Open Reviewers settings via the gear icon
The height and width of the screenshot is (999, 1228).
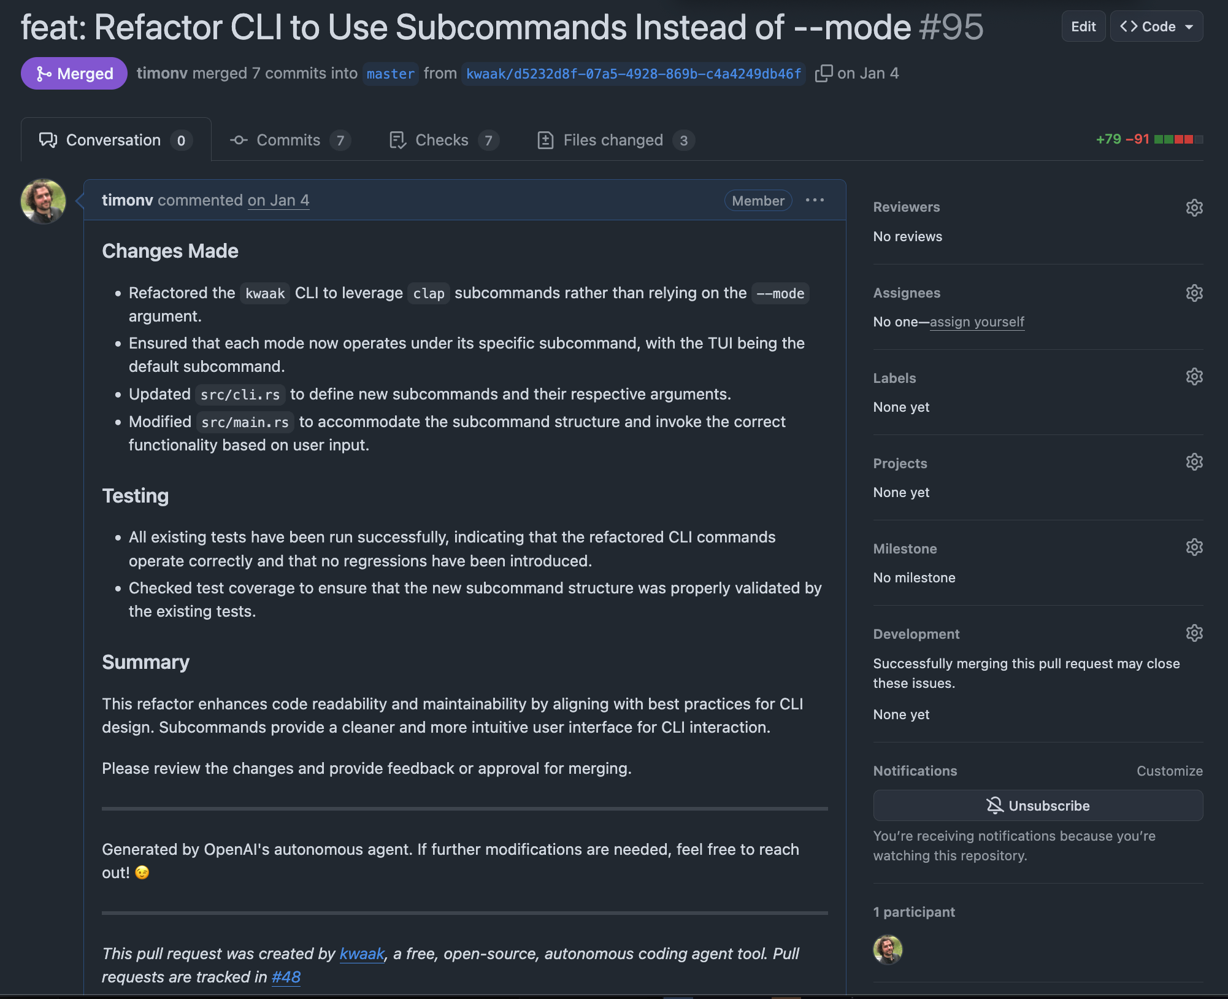click(x=1195, y=207)
